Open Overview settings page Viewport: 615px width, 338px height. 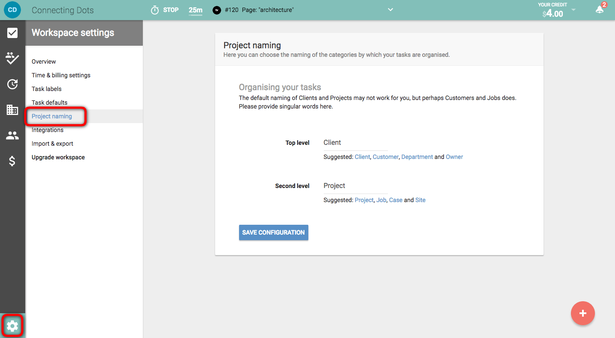point(44,62)
